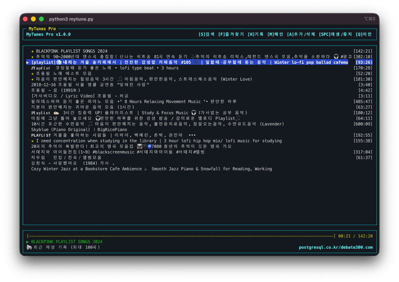Open [F]즐겨찾기 favorites view
This screenshot has height=282, width=399.
click(231, 34)
